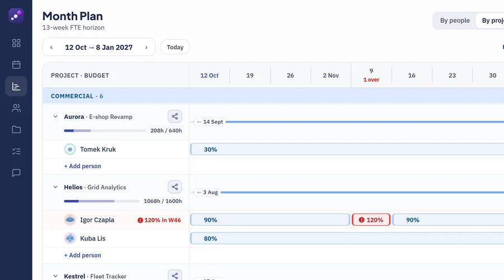Open the dashboard grid icon in sidebar
504x280 pixels.
click(16, 43)
